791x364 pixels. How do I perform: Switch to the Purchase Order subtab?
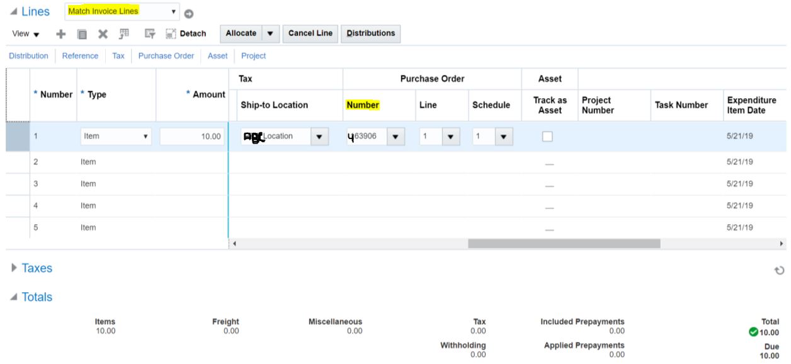(x=166, y=55)
